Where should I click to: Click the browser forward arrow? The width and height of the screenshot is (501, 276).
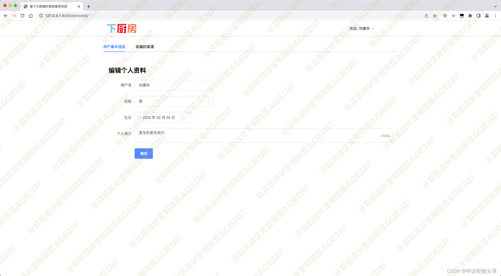pyautogui.click(x=14, y=16)
